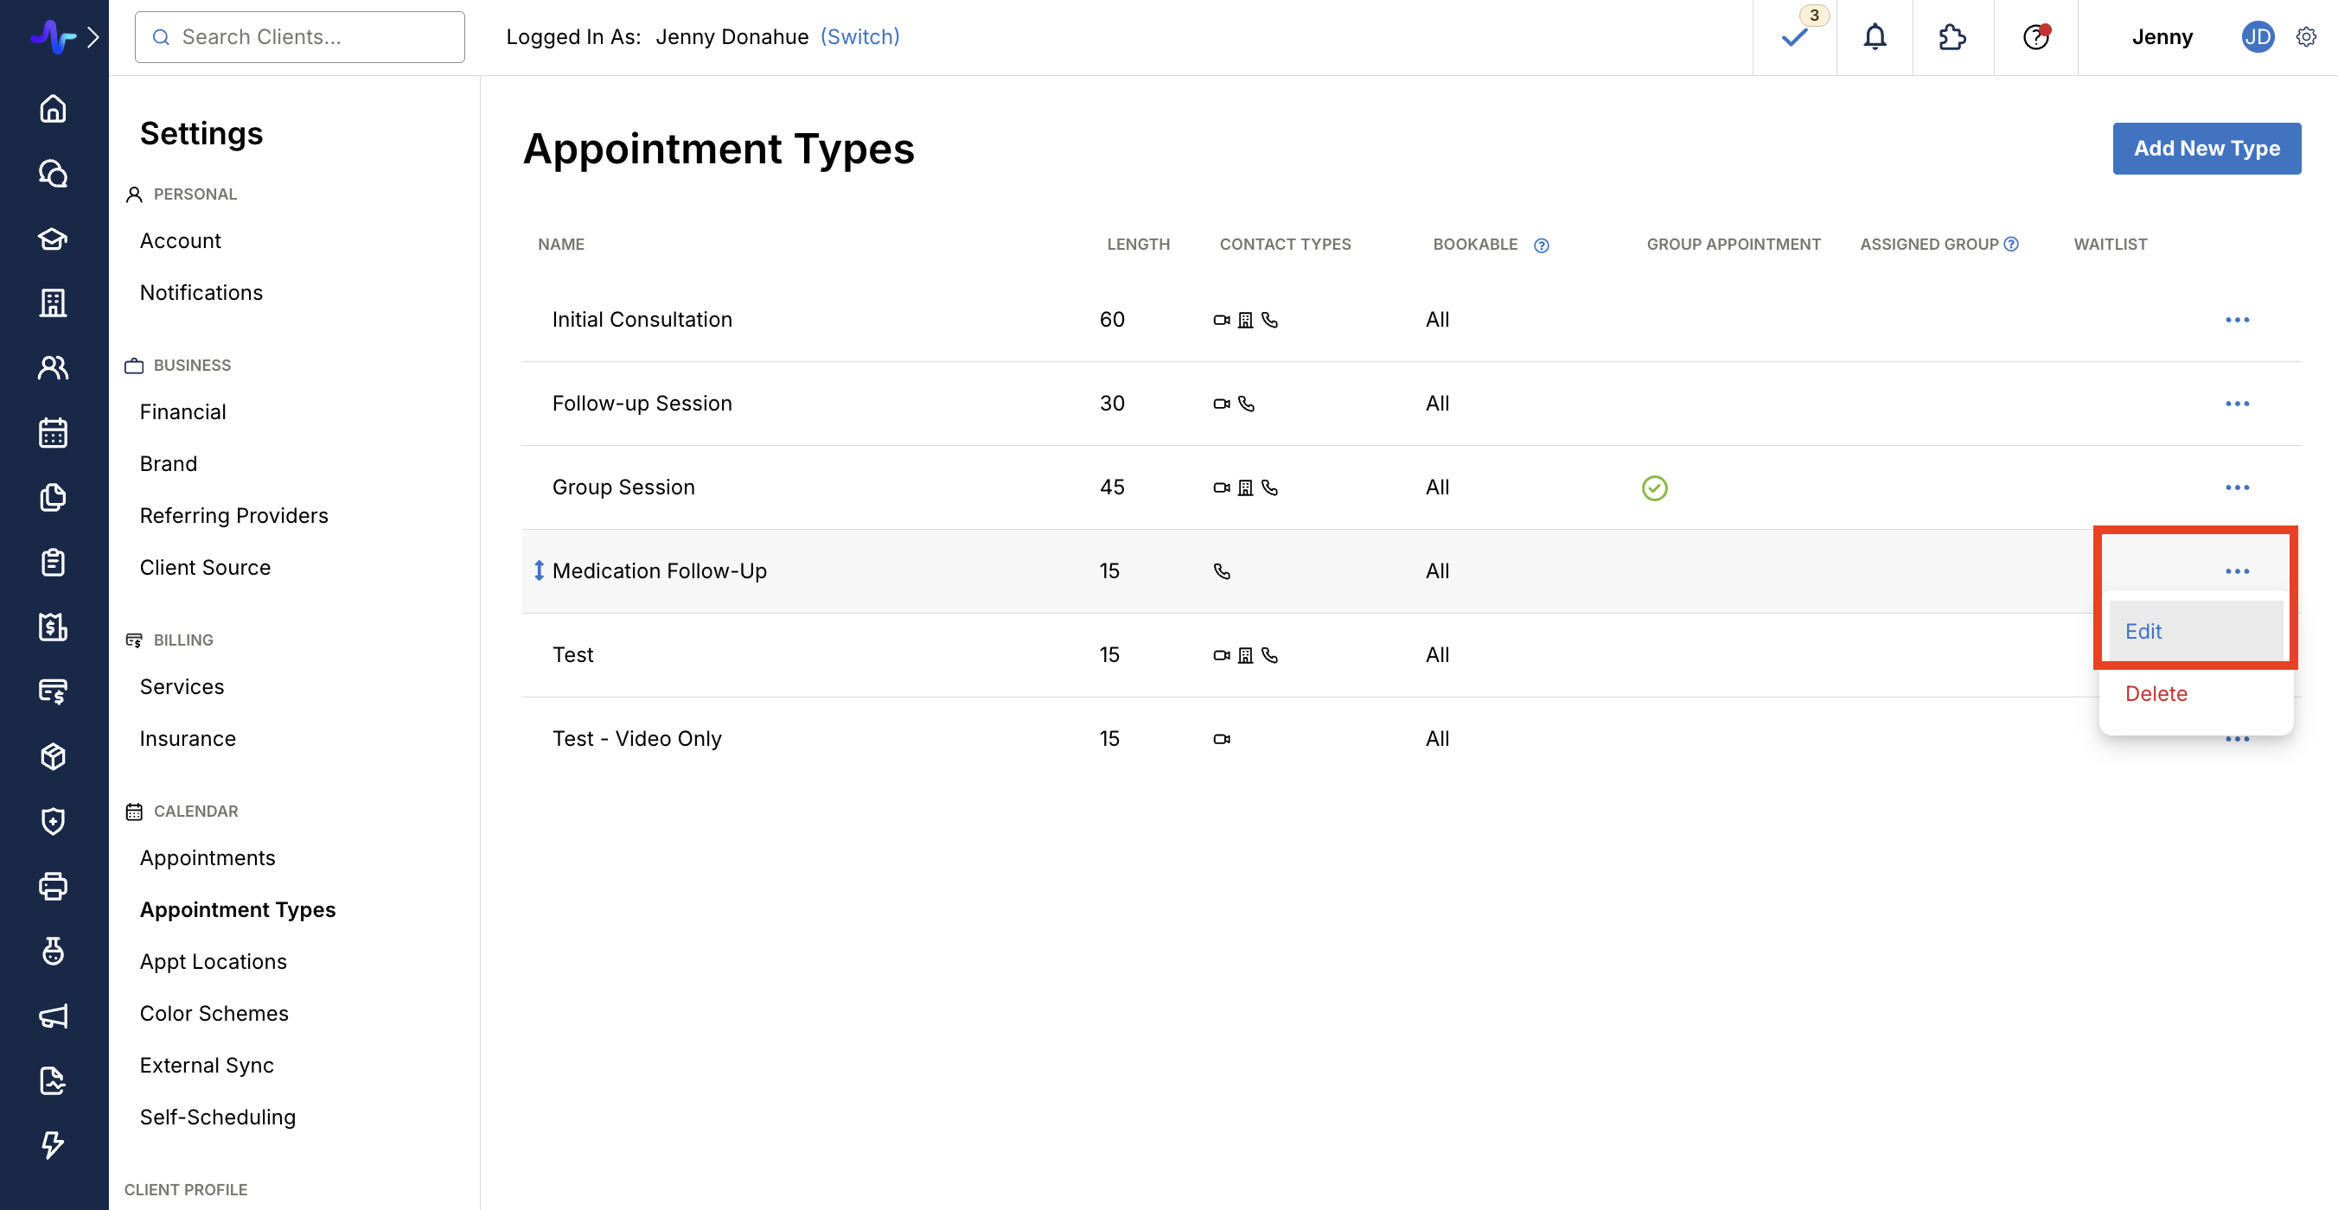Viewport: 2338px width, 1210px height.
Task: Click the notifications bell icon
Action: coord(1875,37)
